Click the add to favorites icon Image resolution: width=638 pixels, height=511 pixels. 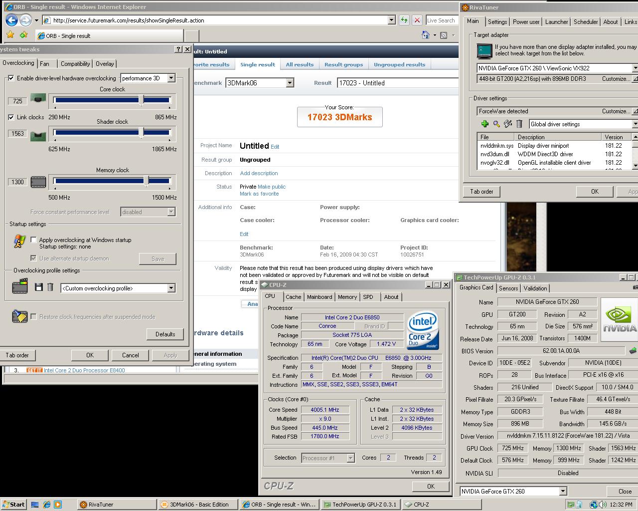click(23, 35)
